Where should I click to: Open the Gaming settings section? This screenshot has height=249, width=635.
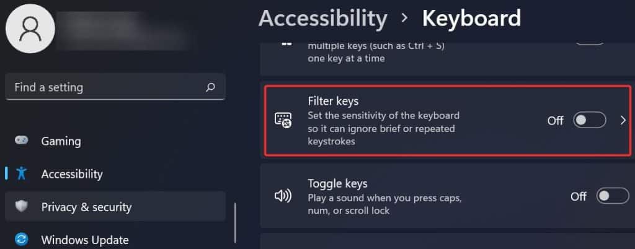pos(62,141)
